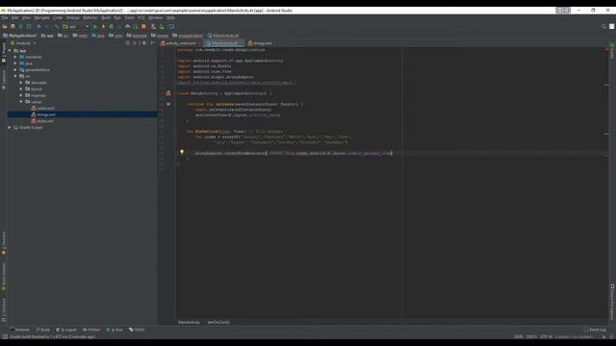Expand the manifests folder
Image resolution: width=616 pixels, height=346 pixels.
click(x=15, y=57)
